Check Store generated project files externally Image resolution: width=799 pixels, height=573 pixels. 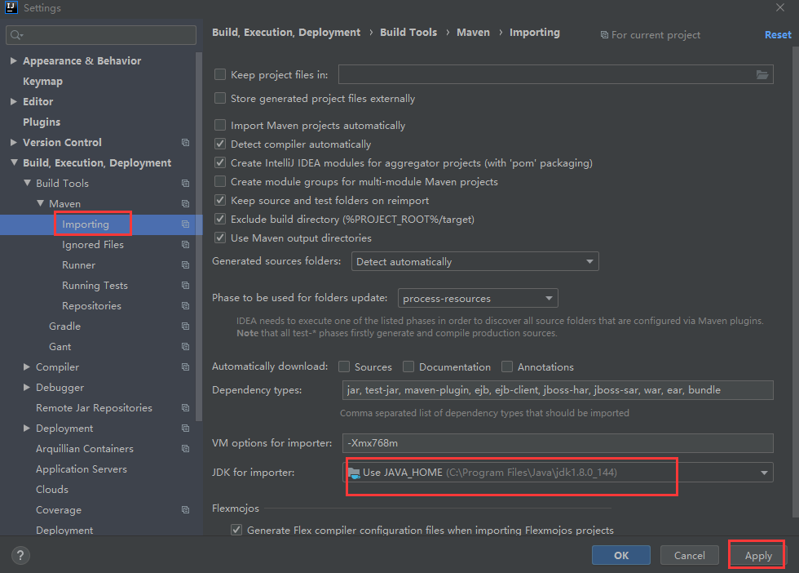(220, 98)
